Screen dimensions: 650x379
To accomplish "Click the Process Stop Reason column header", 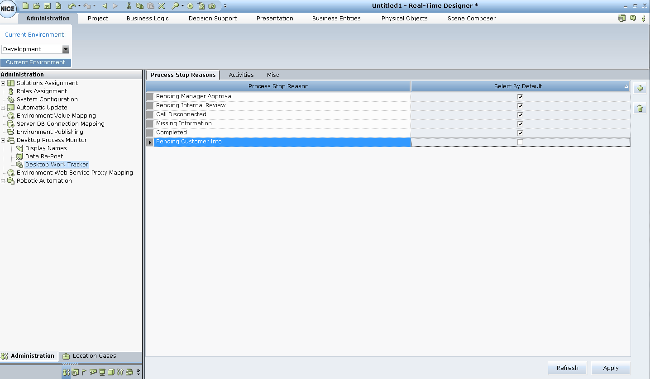I will tap(278, 86).
